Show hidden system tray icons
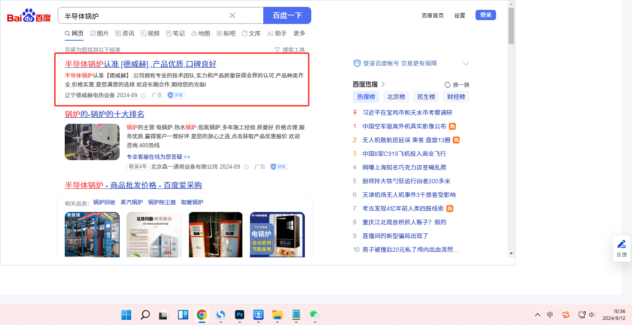 (537, 315)
